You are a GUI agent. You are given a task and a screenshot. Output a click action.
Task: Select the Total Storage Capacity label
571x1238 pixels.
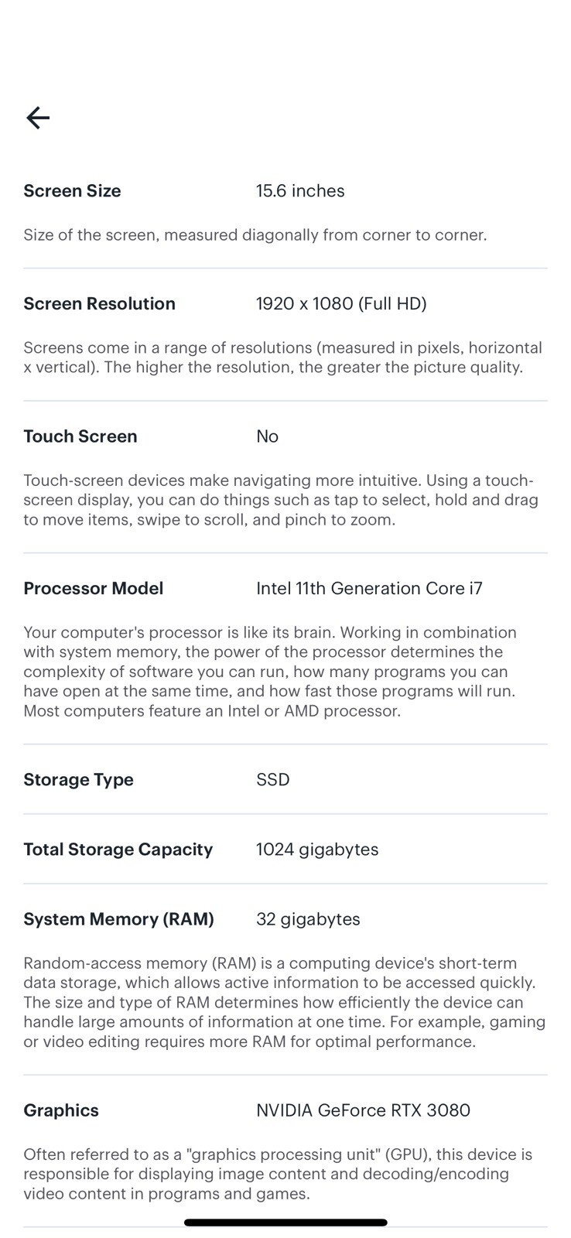[118, 850]
